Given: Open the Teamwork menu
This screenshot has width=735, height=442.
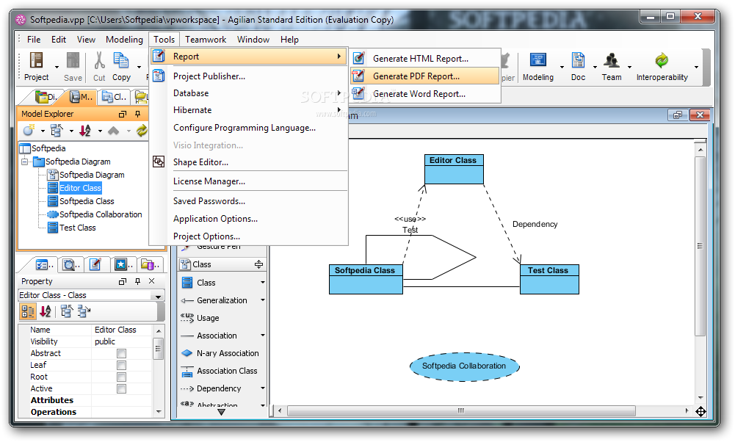Looking at the screenshot, I should 206,40.
